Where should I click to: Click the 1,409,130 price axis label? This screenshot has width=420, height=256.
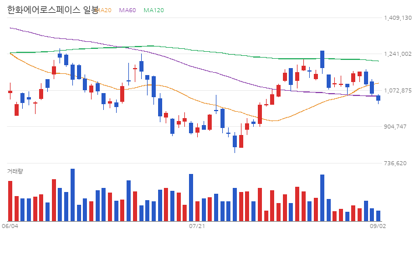tap(398, 18)
